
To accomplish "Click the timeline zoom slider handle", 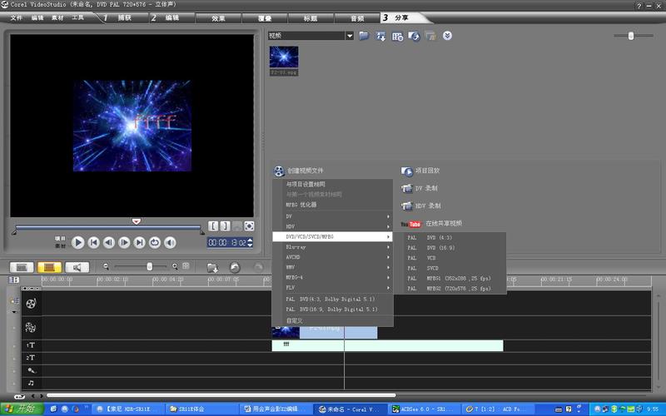I will coord(150,266).
